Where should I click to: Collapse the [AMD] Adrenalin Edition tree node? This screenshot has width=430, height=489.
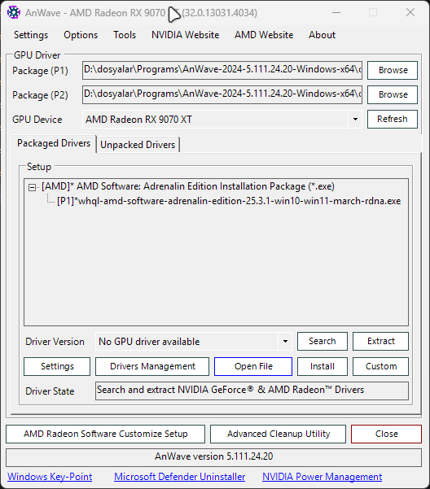click(32, 187)
